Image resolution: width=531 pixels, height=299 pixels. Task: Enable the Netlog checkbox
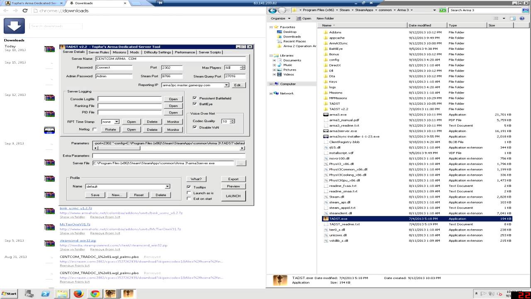coord(95,130)
